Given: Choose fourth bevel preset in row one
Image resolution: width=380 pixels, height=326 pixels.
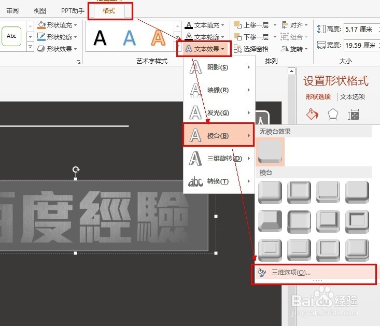Looking at the screenshot, I should point(357,192).
